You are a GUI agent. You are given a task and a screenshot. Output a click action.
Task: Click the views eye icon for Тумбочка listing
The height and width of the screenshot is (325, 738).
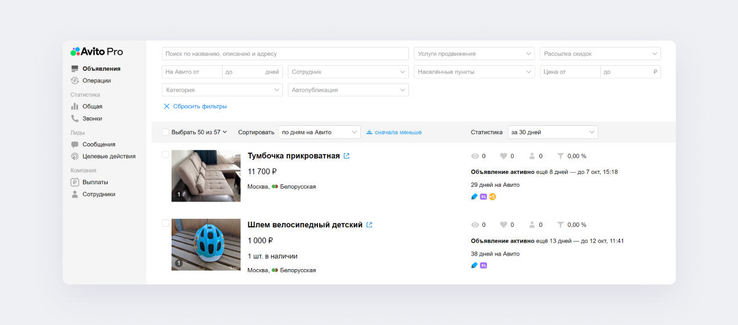coord(474,156)
